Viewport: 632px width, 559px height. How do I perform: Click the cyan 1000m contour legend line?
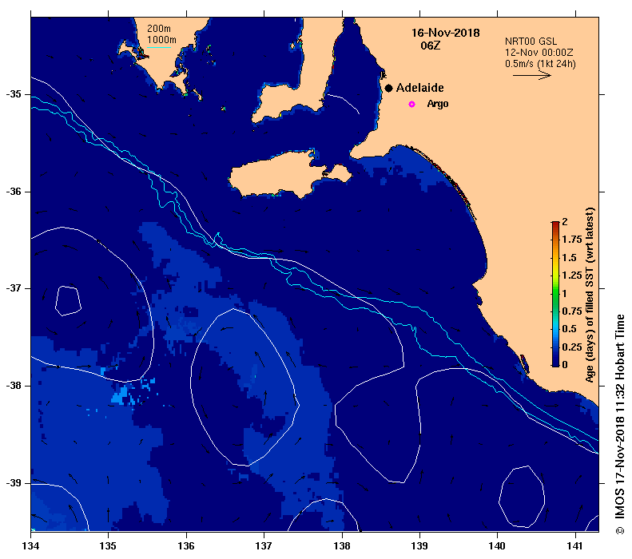pyautogui.click(x=159, y=48)
